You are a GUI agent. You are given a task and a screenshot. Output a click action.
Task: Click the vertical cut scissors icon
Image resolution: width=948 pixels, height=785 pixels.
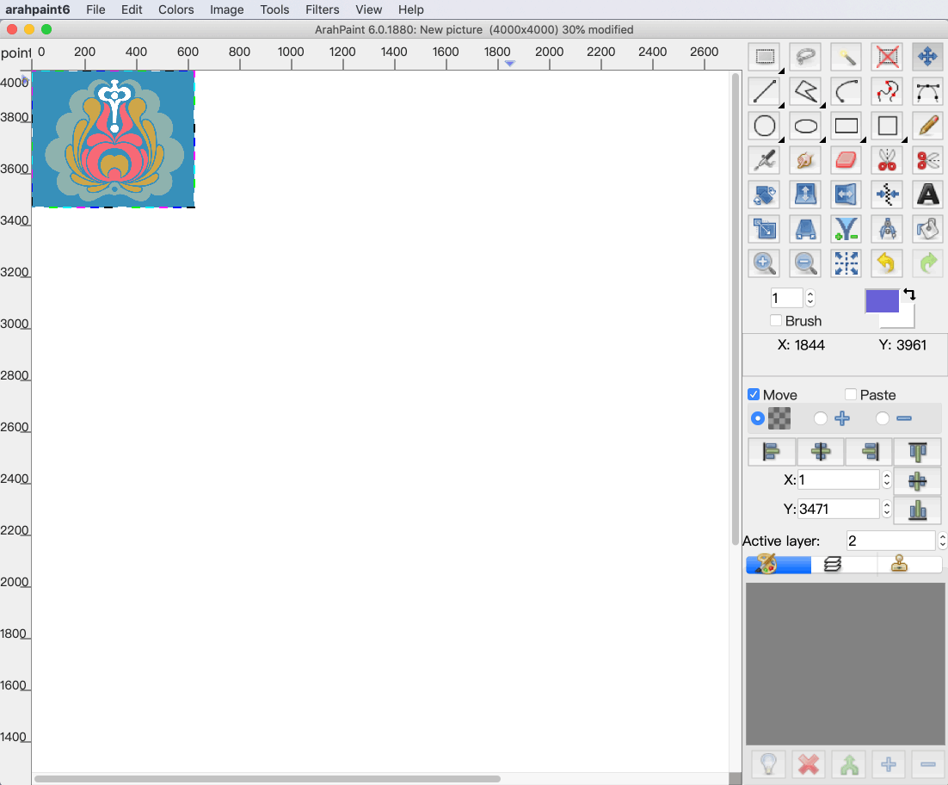tap(887, 160)
